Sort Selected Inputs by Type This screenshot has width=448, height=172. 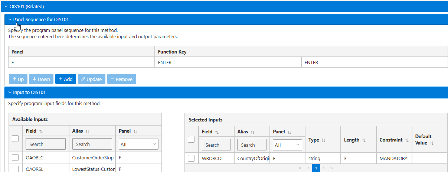pyautogui.click(x=323, y=140)
